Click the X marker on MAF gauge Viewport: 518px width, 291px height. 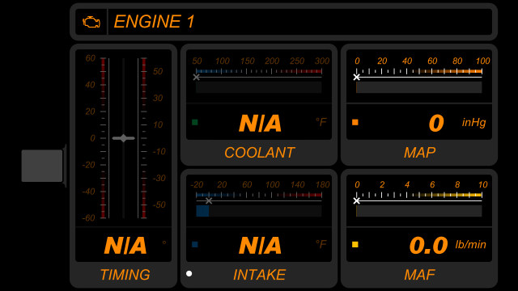click(x=356, y=200)
